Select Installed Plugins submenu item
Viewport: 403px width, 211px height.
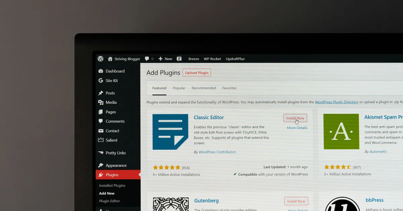click(112, 186)
